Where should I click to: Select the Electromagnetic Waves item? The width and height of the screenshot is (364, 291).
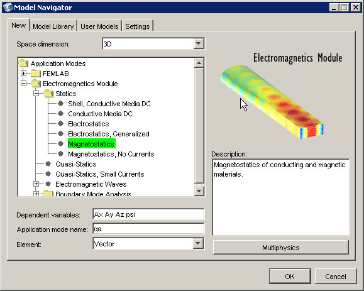click(x=91, y=184)
